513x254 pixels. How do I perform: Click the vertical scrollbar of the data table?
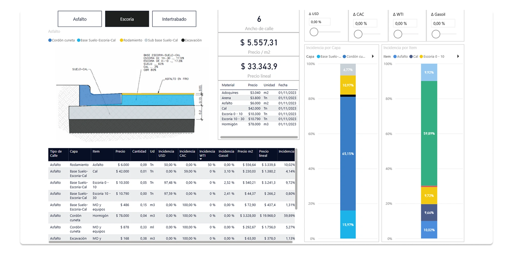pyautogui.click(x=296, y=179)
